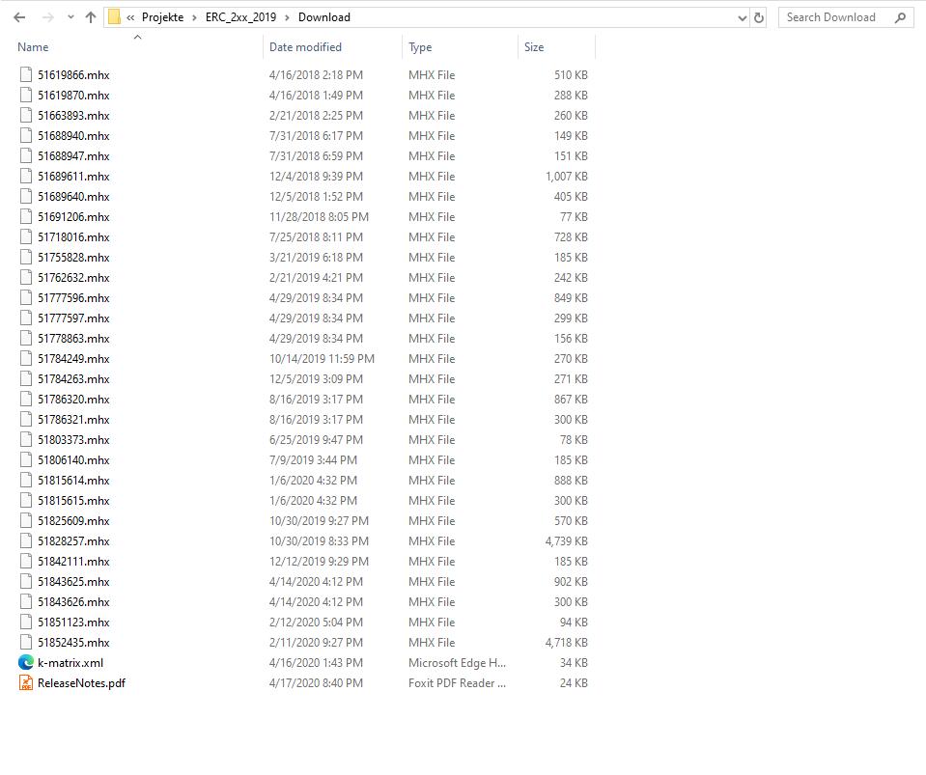Select file icon of 51777597.mhx
Screen dimensions: 926x775
pos(25,318)
